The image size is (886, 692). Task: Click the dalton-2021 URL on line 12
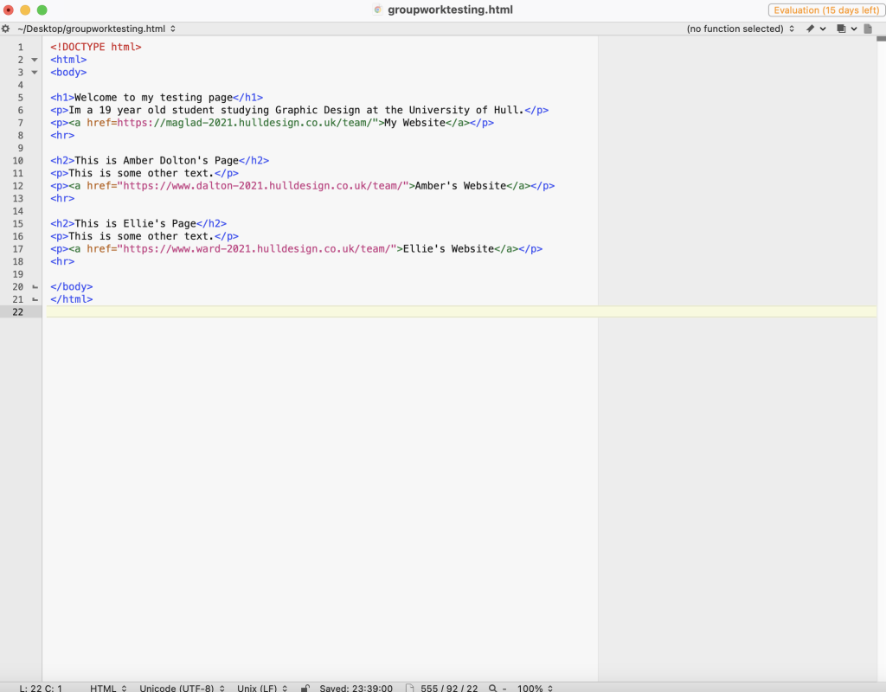[x=263, y=186]
